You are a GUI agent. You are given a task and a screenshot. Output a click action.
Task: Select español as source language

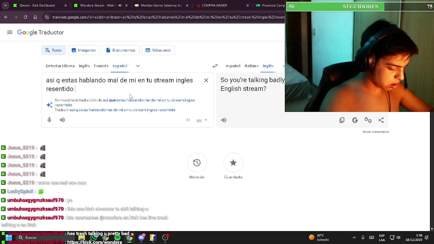point(120,66)
